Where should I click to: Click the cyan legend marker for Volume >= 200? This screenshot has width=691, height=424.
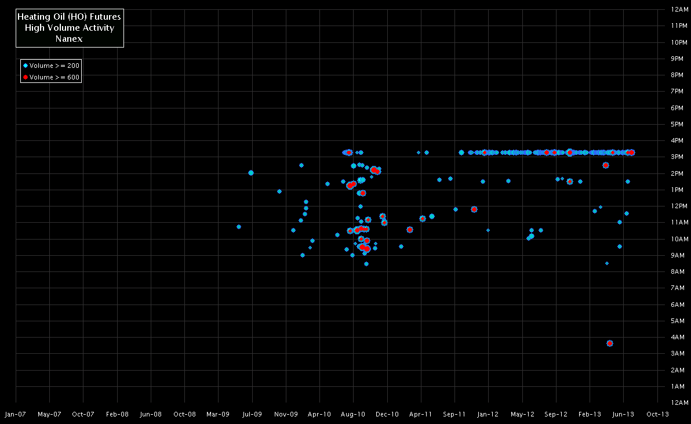click(x=26, y=66)
